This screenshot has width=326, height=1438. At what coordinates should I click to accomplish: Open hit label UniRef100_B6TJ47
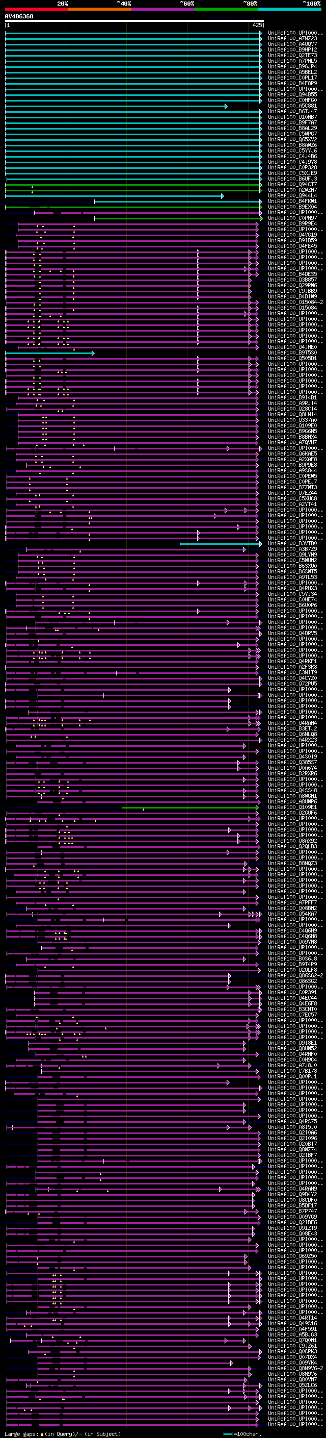[292, 112]
